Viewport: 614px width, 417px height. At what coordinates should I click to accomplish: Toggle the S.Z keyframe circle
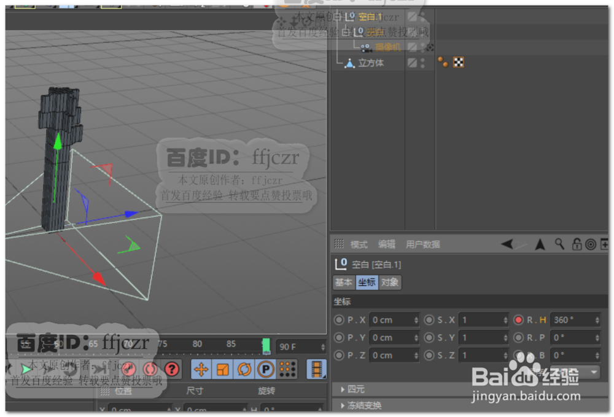coord(429,355)
